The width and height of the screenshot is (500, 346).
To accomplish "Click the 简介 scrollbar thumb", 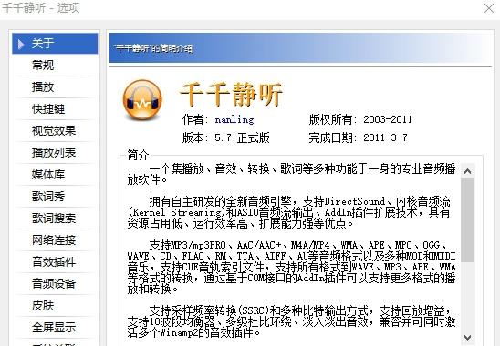I will [x=467, y=220].
